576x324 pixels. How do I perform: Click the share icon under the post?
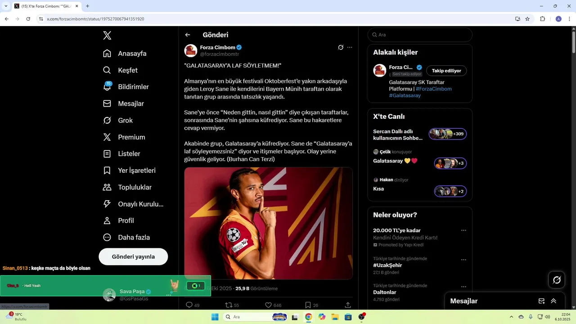point(348,305)
